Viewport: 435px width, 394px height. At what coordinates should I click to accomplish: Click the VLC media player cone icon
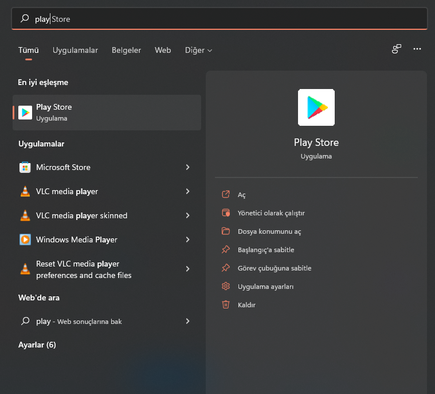pyautogui.click(x=25, y=191)
